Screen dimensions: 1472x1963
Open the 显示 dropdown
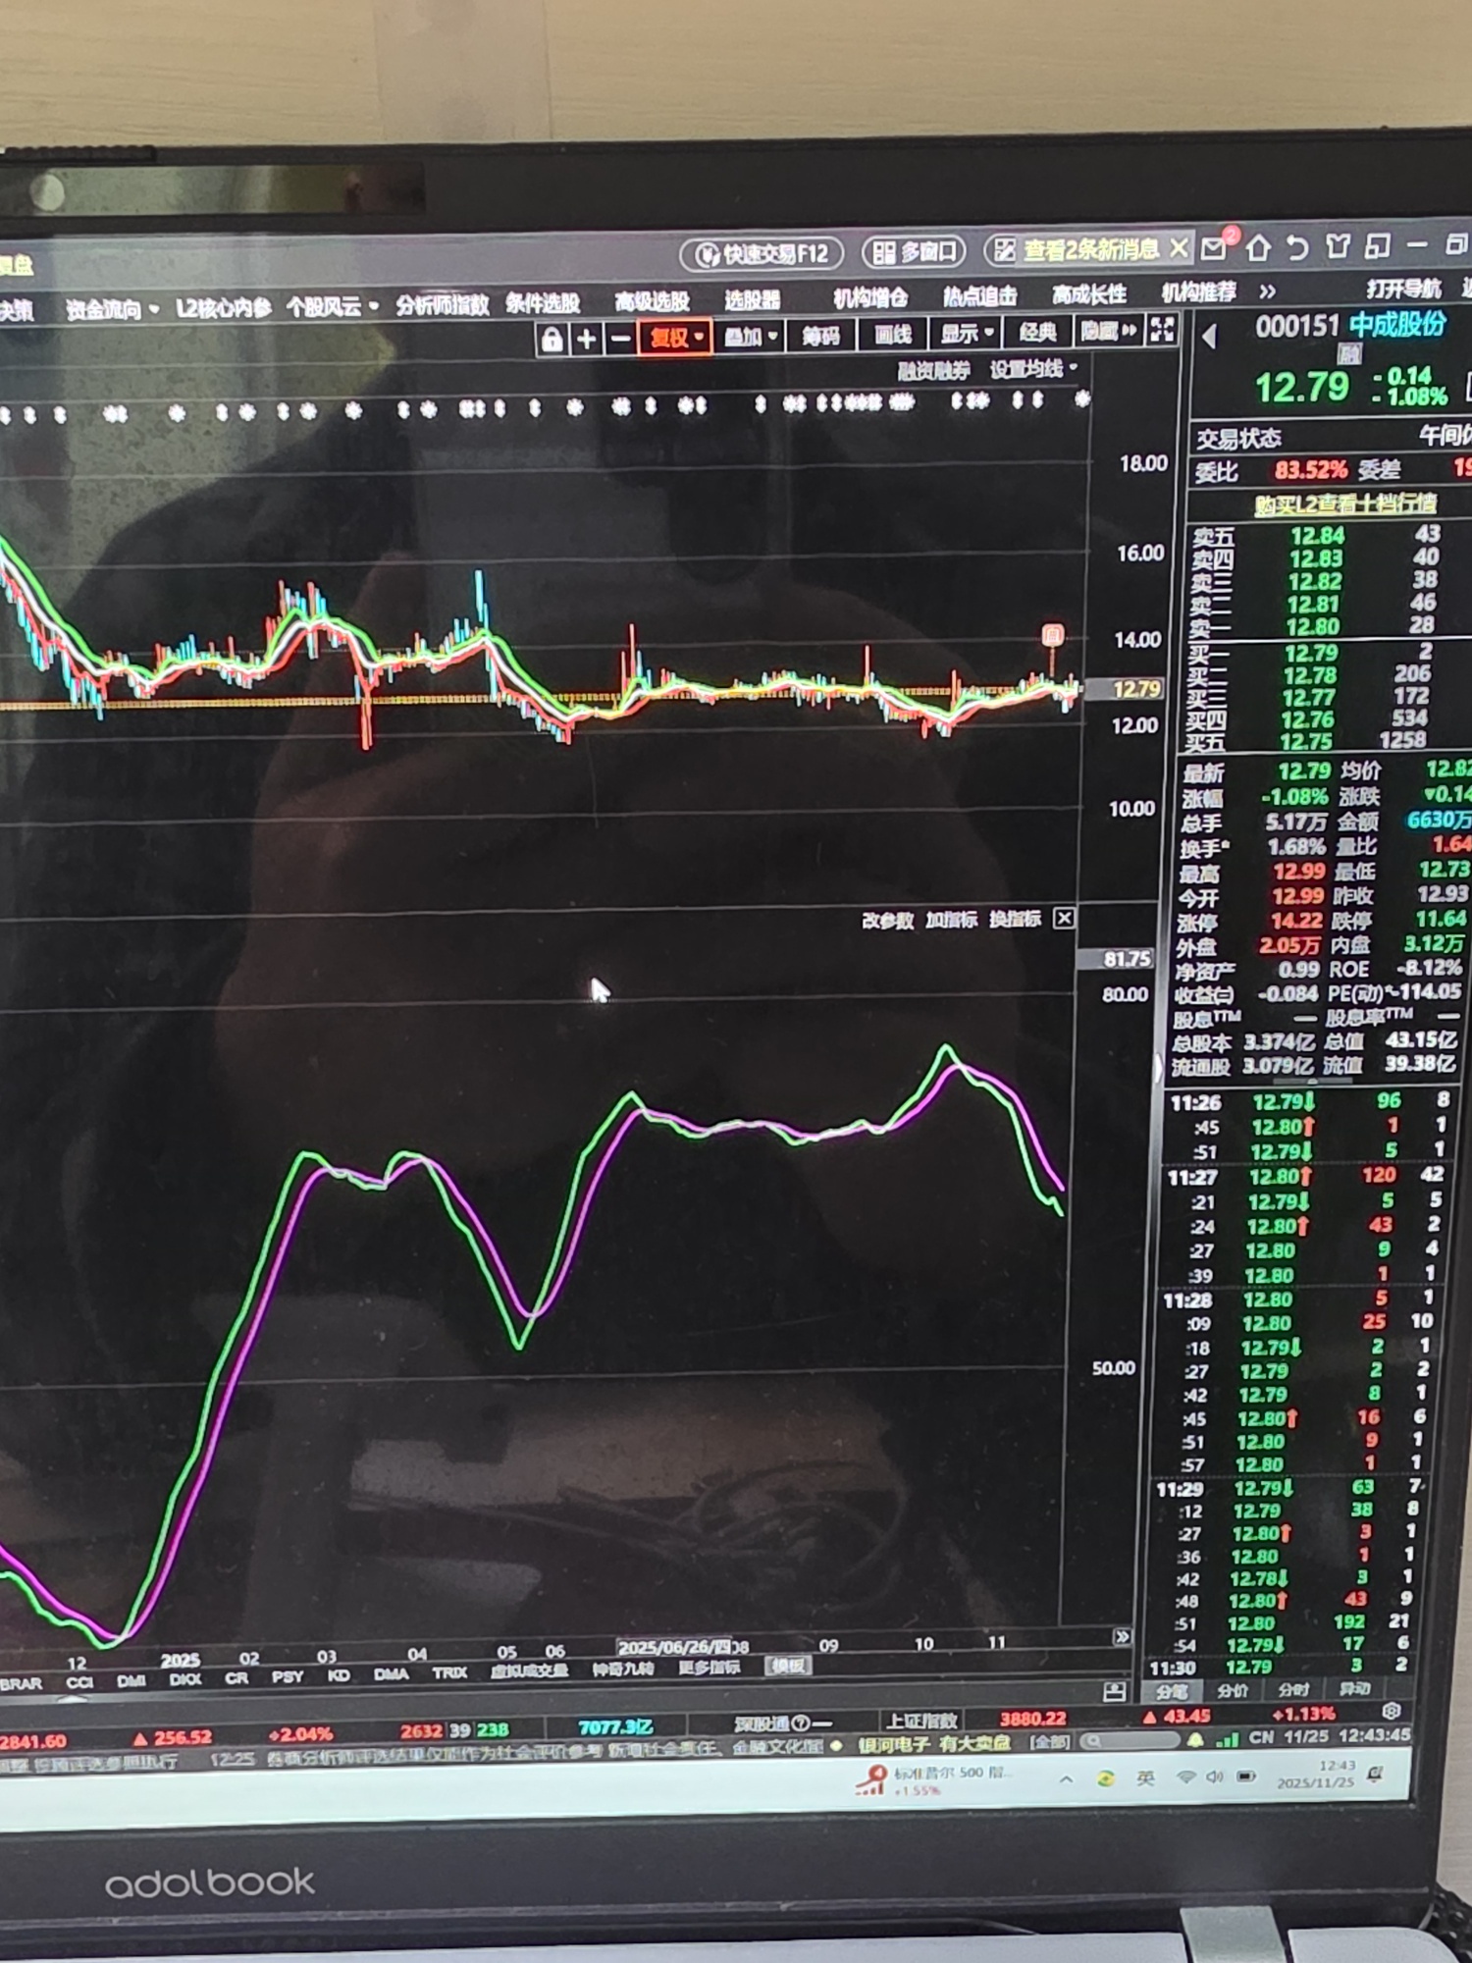click(967, 333)
